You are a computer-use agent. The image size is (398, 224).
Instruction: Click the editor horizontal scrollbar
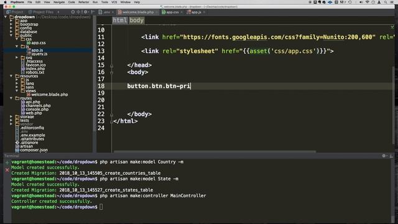tap(215, 152)
